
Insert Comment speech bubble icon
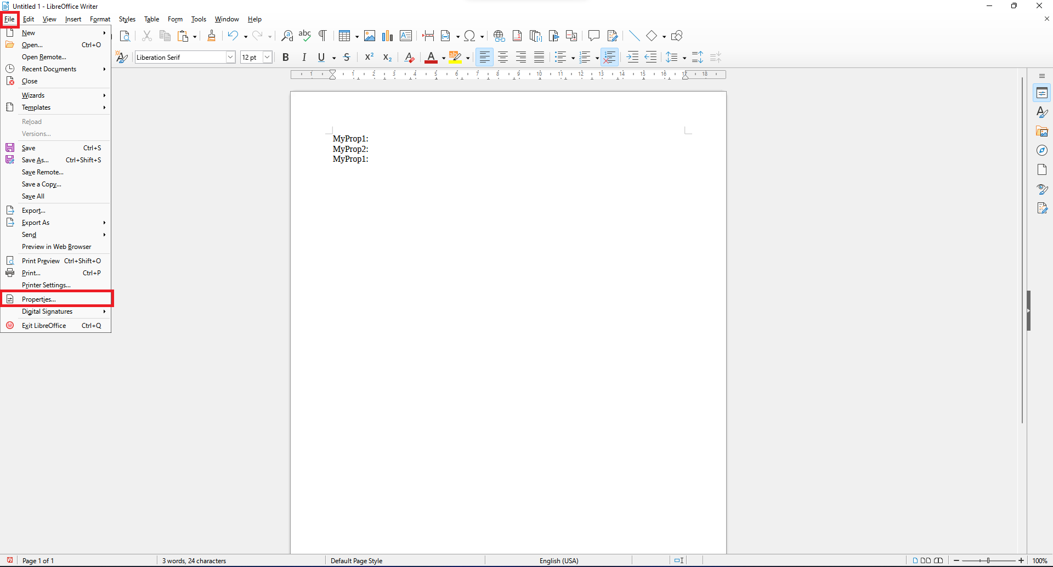[594, 36]
